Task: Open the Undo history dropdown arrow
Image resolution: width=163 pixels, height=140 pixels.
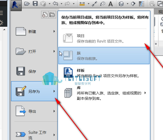Action: (x=61, y=4)
